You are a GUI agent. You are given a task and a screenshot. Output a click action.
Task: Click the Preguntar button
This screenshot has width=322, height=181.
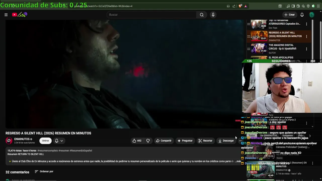pyautogui.click(x=185, y=141)
